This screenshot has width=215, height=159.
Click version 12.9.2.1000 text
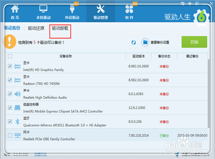(x=137, y=108)
